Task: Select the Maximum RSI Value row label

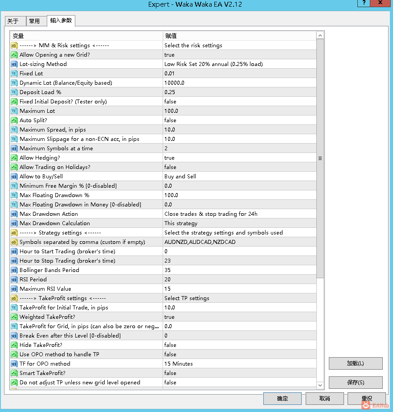Action: tap(45, 289)
